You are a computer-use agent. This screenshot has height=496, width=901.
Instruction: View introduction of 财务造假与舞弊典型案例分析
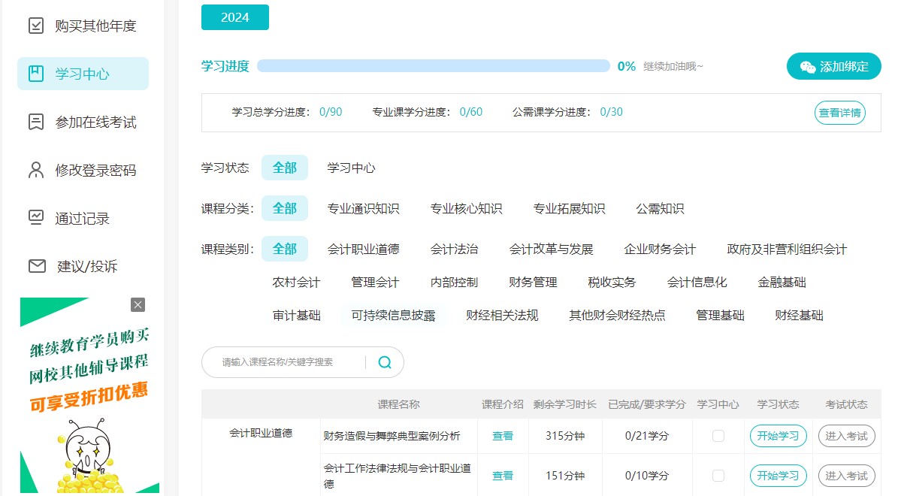[x=503, y=436]
